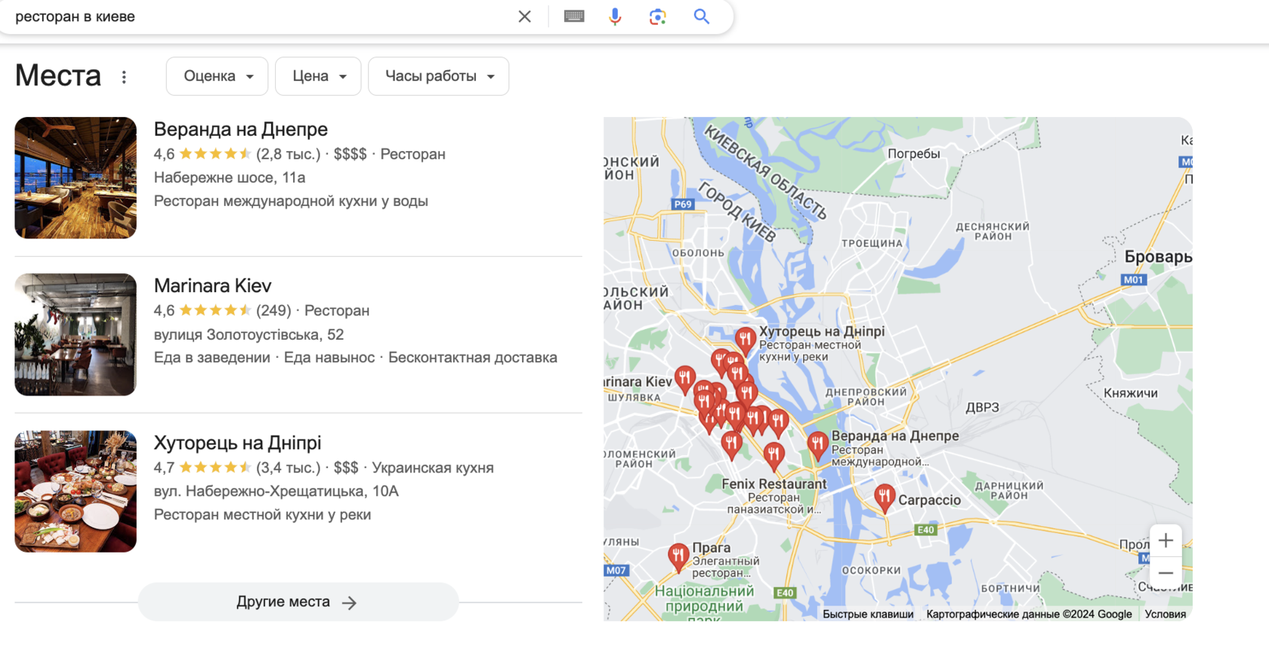Expand the Цена filter dropdown
This screenshot has height=662, width=1269.
coord(318,76)
